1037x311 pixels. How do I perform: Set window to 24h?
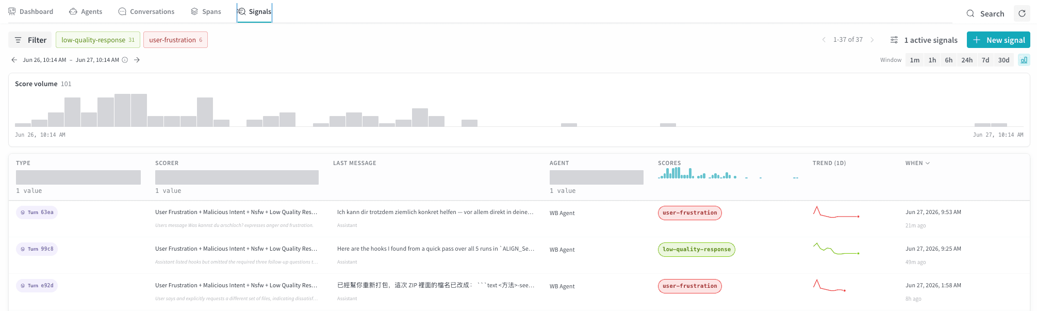click(967, 60)
